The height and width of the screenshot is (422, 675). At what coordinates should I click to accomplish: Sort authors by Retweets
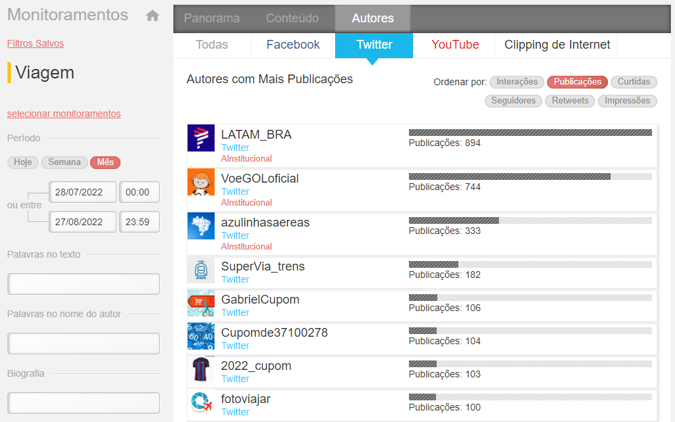pos(570,101)
